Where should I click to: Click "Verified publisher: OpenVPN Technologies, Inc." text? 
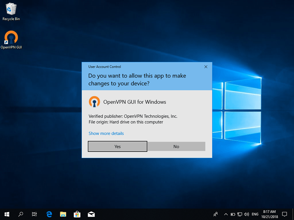click(133, 116)
